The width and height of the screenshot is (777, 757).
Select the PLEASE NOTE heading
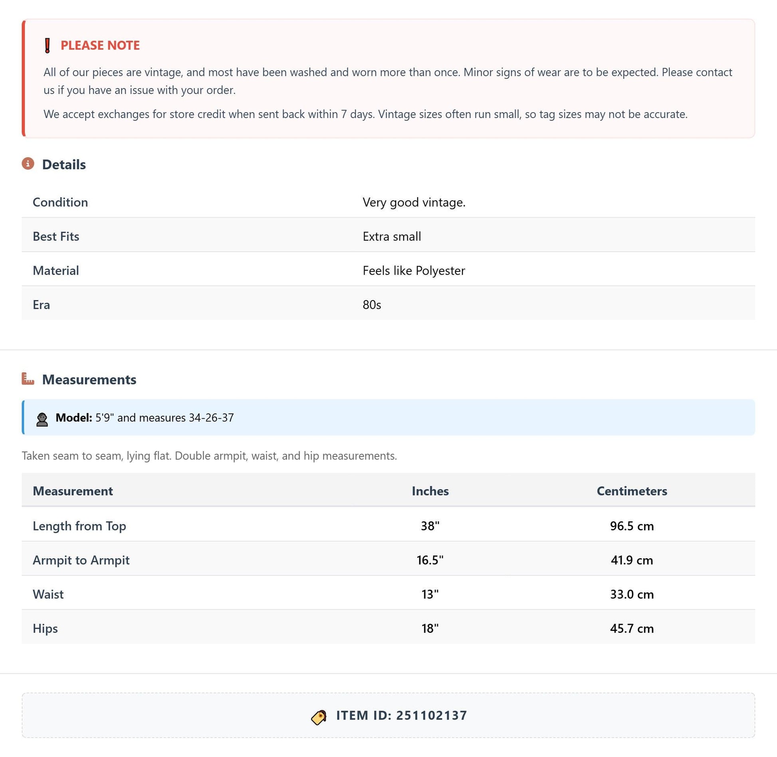tap(100, 45)
